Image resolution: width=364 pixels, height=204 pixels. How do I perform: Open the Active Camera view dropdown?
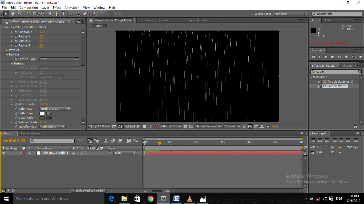coord(208,127)
